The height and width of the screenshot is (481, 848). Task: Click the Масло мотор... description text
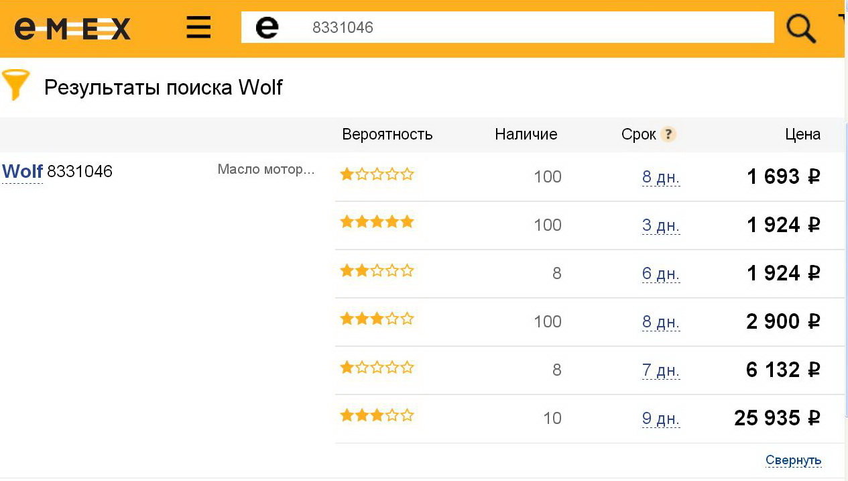point(266,169)
